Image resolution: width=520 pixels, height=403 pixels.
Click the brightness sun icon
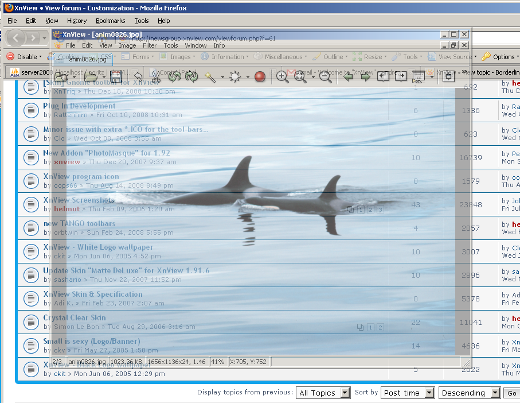point(235,76)
